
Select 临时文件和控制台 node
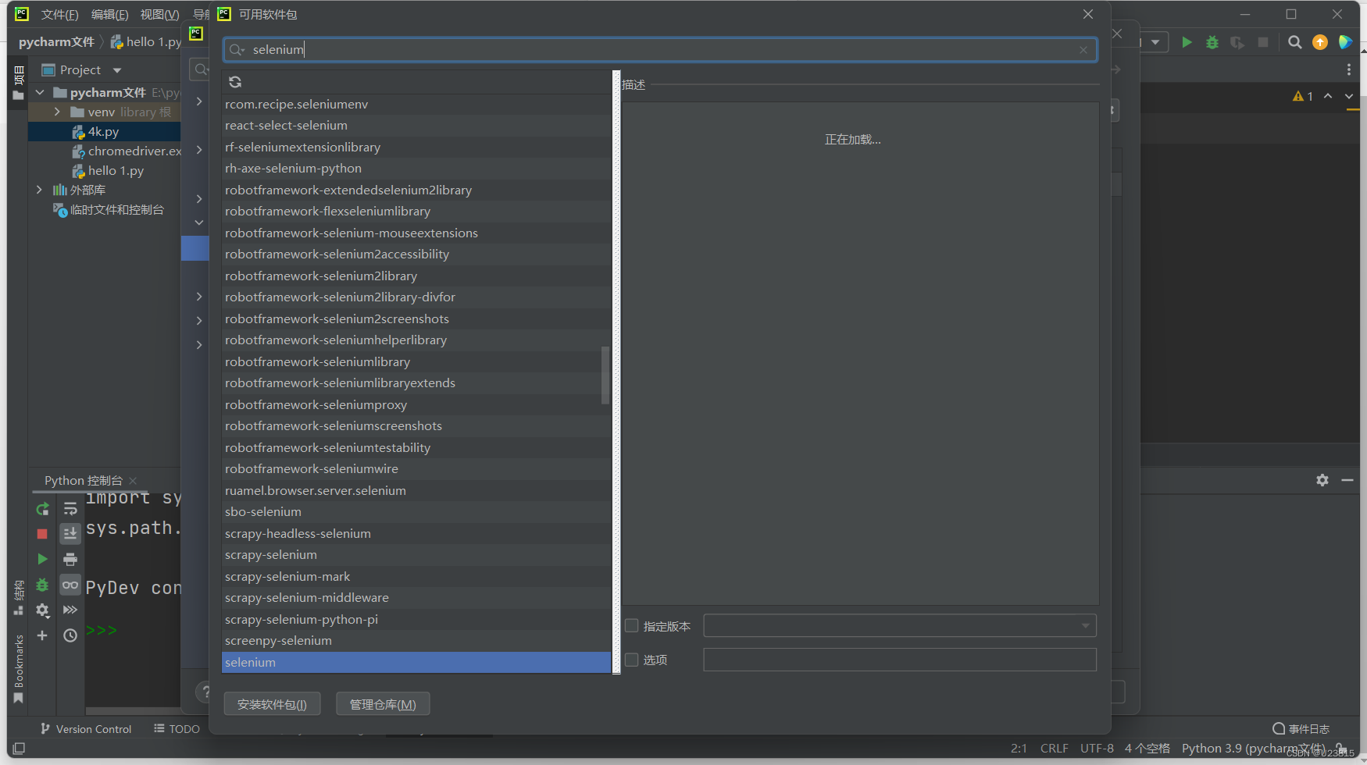pyautogui.click(x=109, y=210)
